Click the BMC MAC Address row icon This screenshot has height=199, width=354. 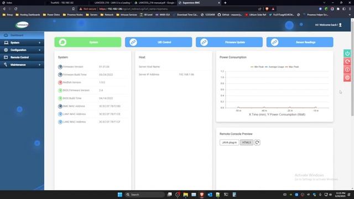[60, 106]
